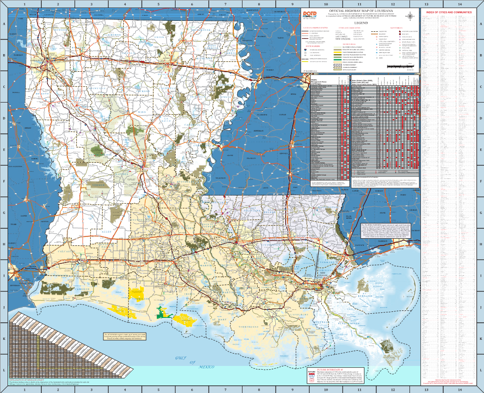Image resolution: width=484 pixels, height=393 pixels.
Task: Click the distance scale bar in the legend
Action: click(x=401, y=66)
